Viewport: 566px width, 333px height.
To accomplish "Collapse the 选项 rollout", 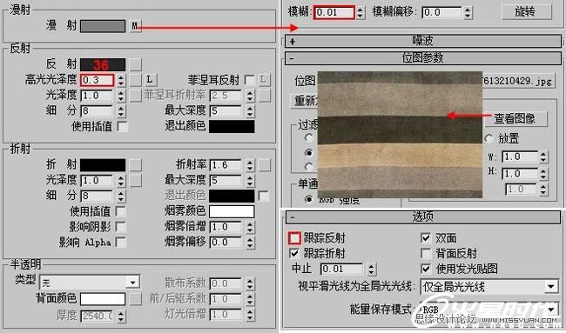I will click(422, 217).
